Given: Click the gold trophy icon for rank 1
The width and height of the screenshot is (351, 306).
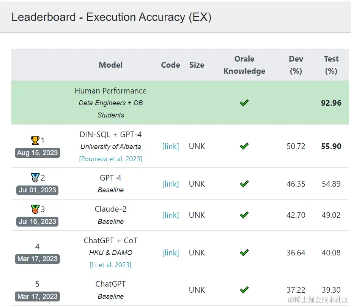Looking at the screenshot, I should (35, 140).
